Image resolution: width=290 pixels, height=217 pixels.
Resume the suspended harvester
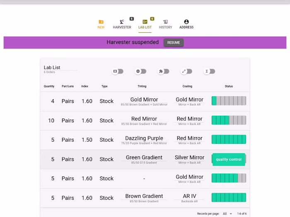[x=174, y=43]
